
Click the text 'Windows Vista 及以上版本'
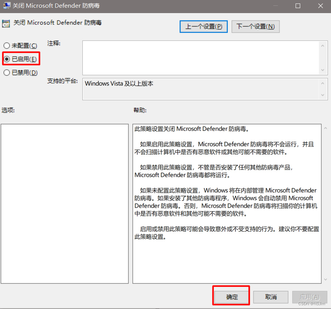[119, 84]
